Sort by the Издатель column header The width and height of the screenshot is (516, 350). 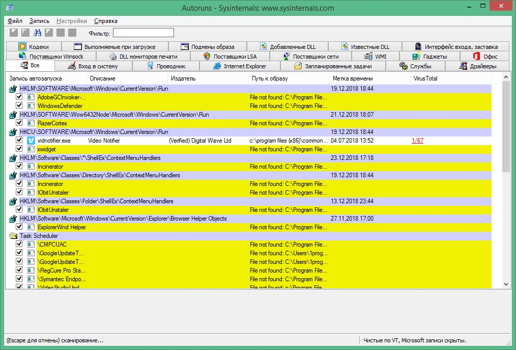tap(208, 78)
